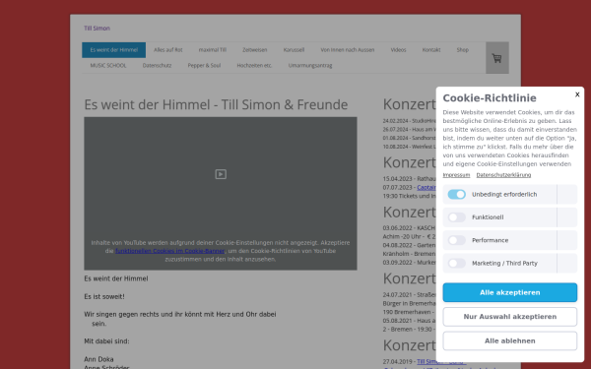Go to Von Innen nach Aussen
591x369 pixels.
348,50
